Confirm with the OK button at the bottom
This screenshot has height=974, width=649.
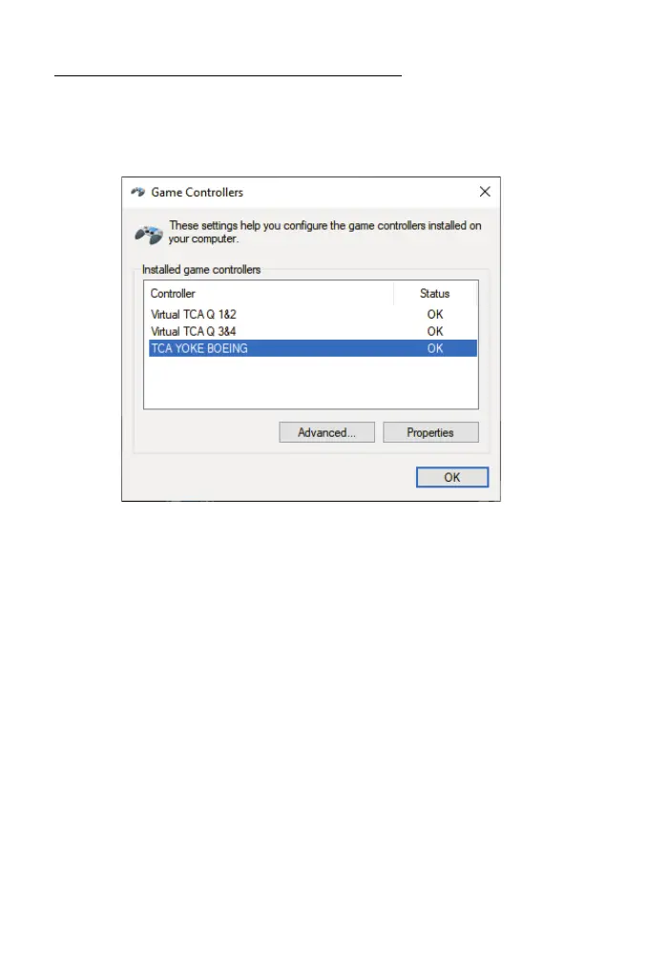click(452, 477)
